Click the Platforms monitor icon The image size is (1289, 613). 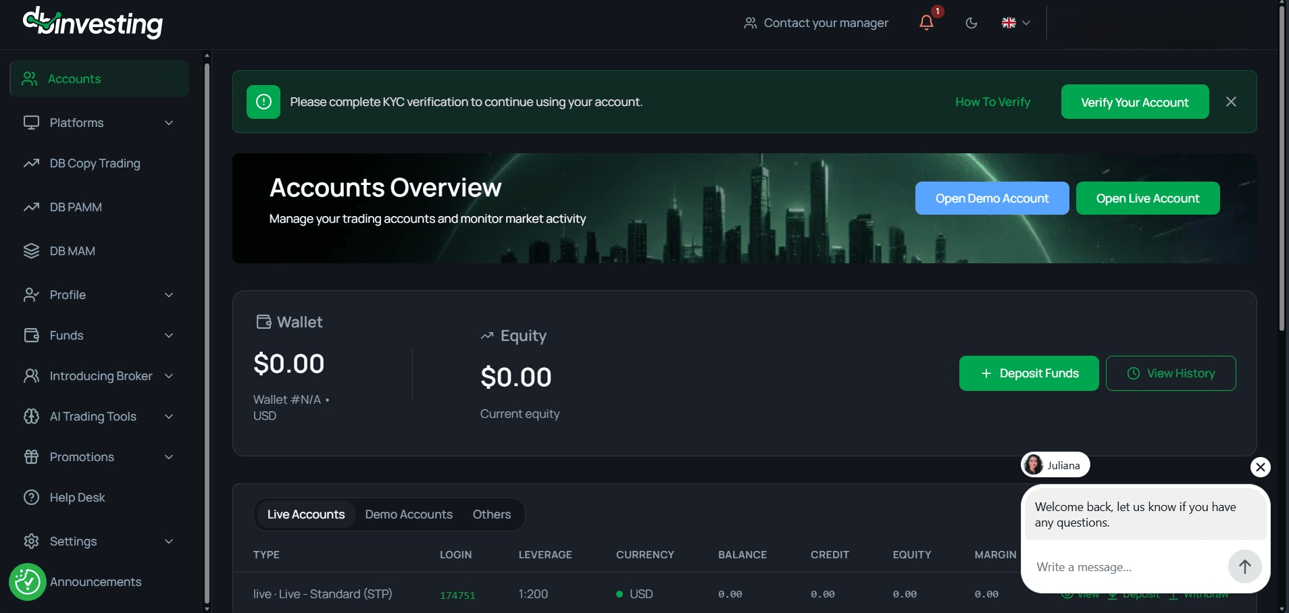pyautogui.click(x=31, y=123)
